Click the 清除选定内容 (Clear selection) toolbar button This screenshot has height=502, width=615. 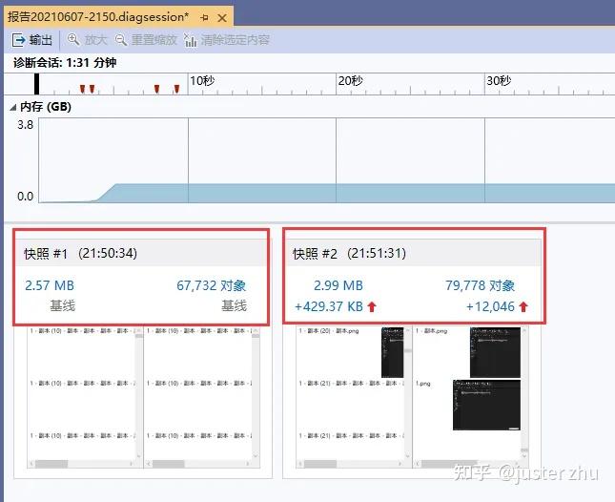[227, 40]
